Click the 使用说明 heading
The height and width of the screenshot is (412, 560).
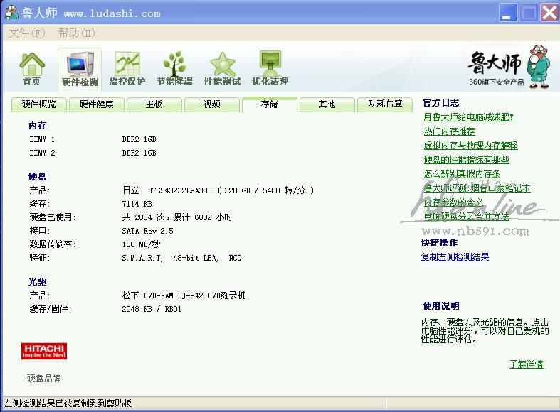440,305
